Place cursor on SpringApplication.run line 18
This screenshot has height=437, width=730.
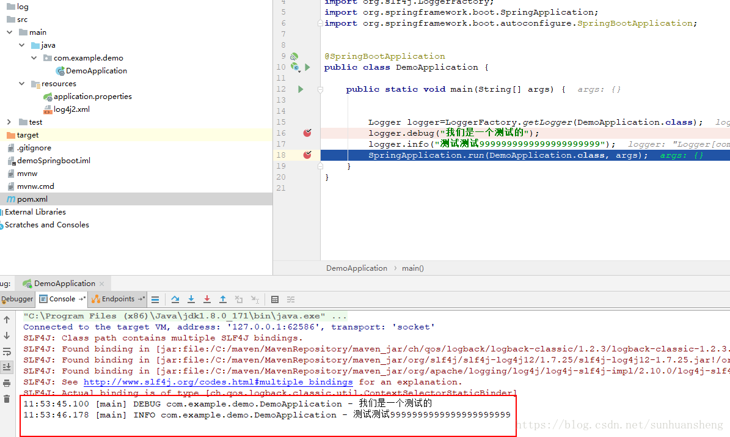click(x=508, y=155)
